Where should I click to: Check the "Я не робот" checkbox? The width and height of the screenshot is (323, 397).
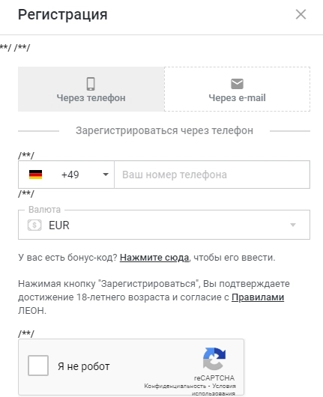(x=38, y=366)
